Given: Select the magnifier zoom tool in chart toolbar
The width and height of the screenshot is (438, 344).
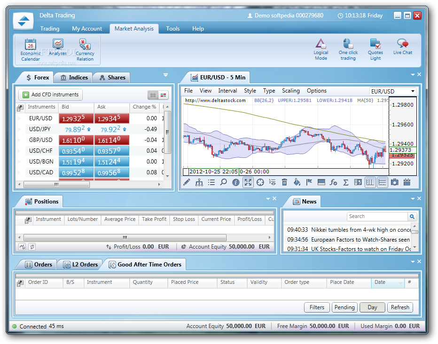Looking at the screenshot, I should tap(224, 182).
